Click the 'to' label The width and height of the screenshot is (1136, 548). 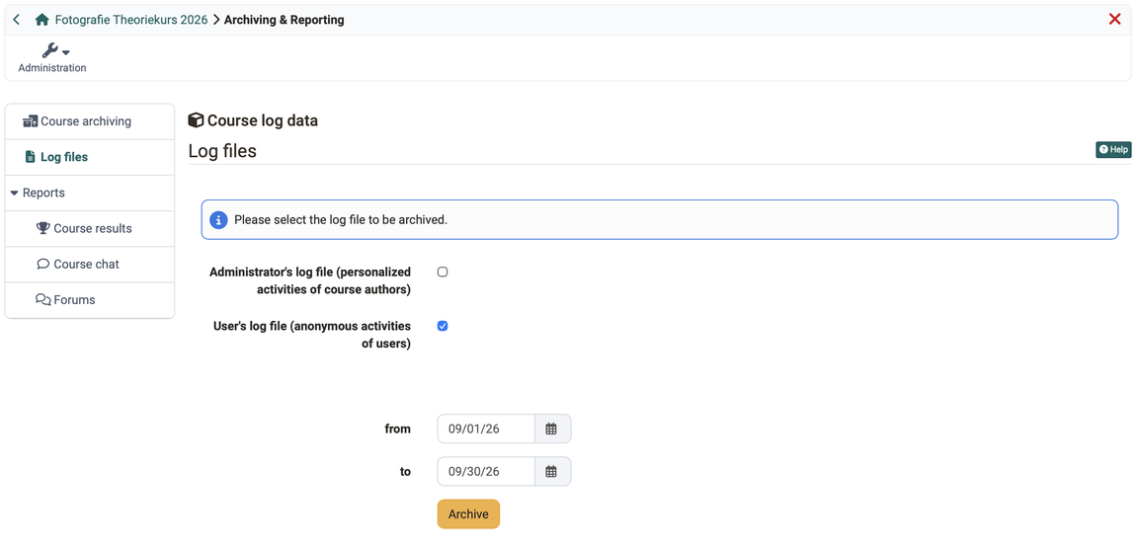(405, 471)
